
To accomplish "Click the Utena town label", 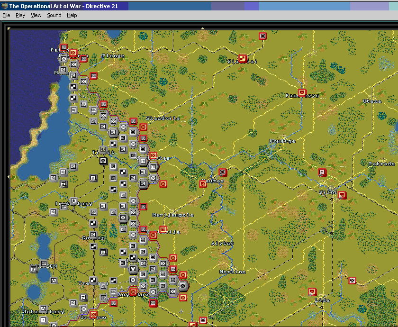I will pos(372,101).
